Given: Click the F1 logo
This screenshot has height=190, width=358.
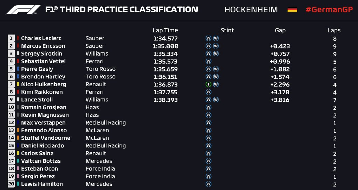Looking at the screenshot, I should pos(24,9).
